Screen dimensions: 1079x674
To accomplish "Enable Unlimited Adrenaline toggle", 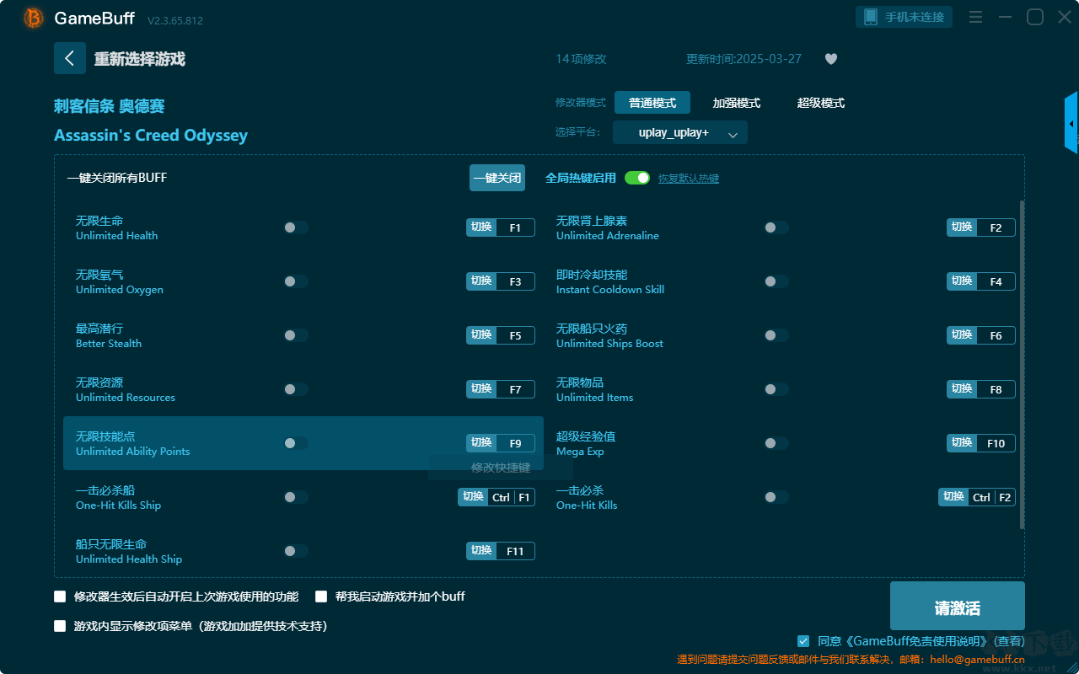I will coord(776,227).
